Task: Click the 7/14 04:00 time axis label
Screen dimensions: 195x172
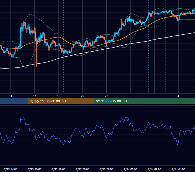Action: click(x=178, y=169)
